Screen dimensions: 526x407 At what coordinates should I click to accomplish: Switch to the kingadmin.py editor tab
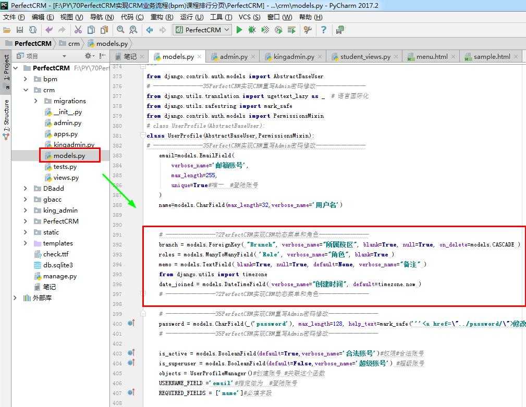point(294,57)
